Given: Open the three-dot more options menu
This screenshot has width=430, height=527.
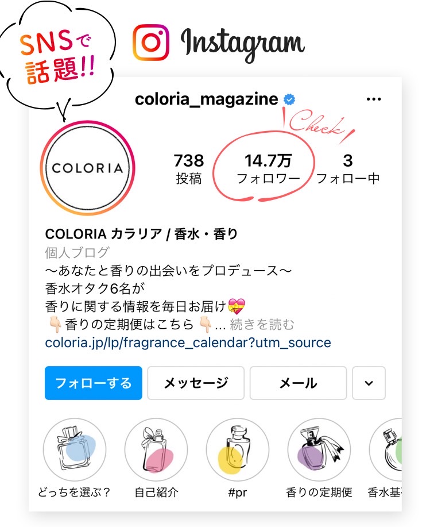Looking at the screenshot, I should pyautogui.click(x=374, y=99).
